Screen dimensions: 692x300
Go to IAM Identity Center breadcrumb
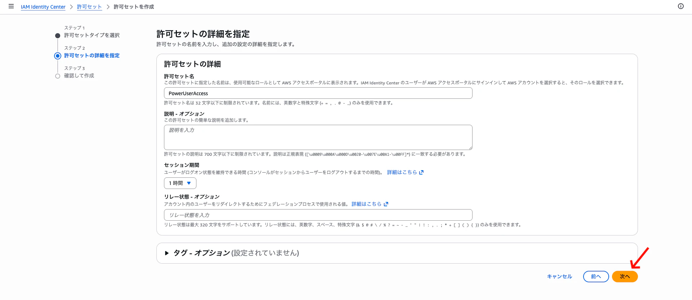click(x=43, y=7)
